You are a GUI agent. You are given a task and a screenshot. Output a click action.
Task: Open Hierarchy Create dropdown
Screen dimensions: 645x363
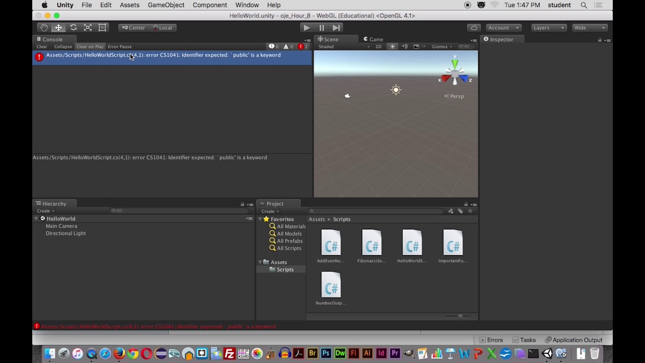(x=45, y=211)
